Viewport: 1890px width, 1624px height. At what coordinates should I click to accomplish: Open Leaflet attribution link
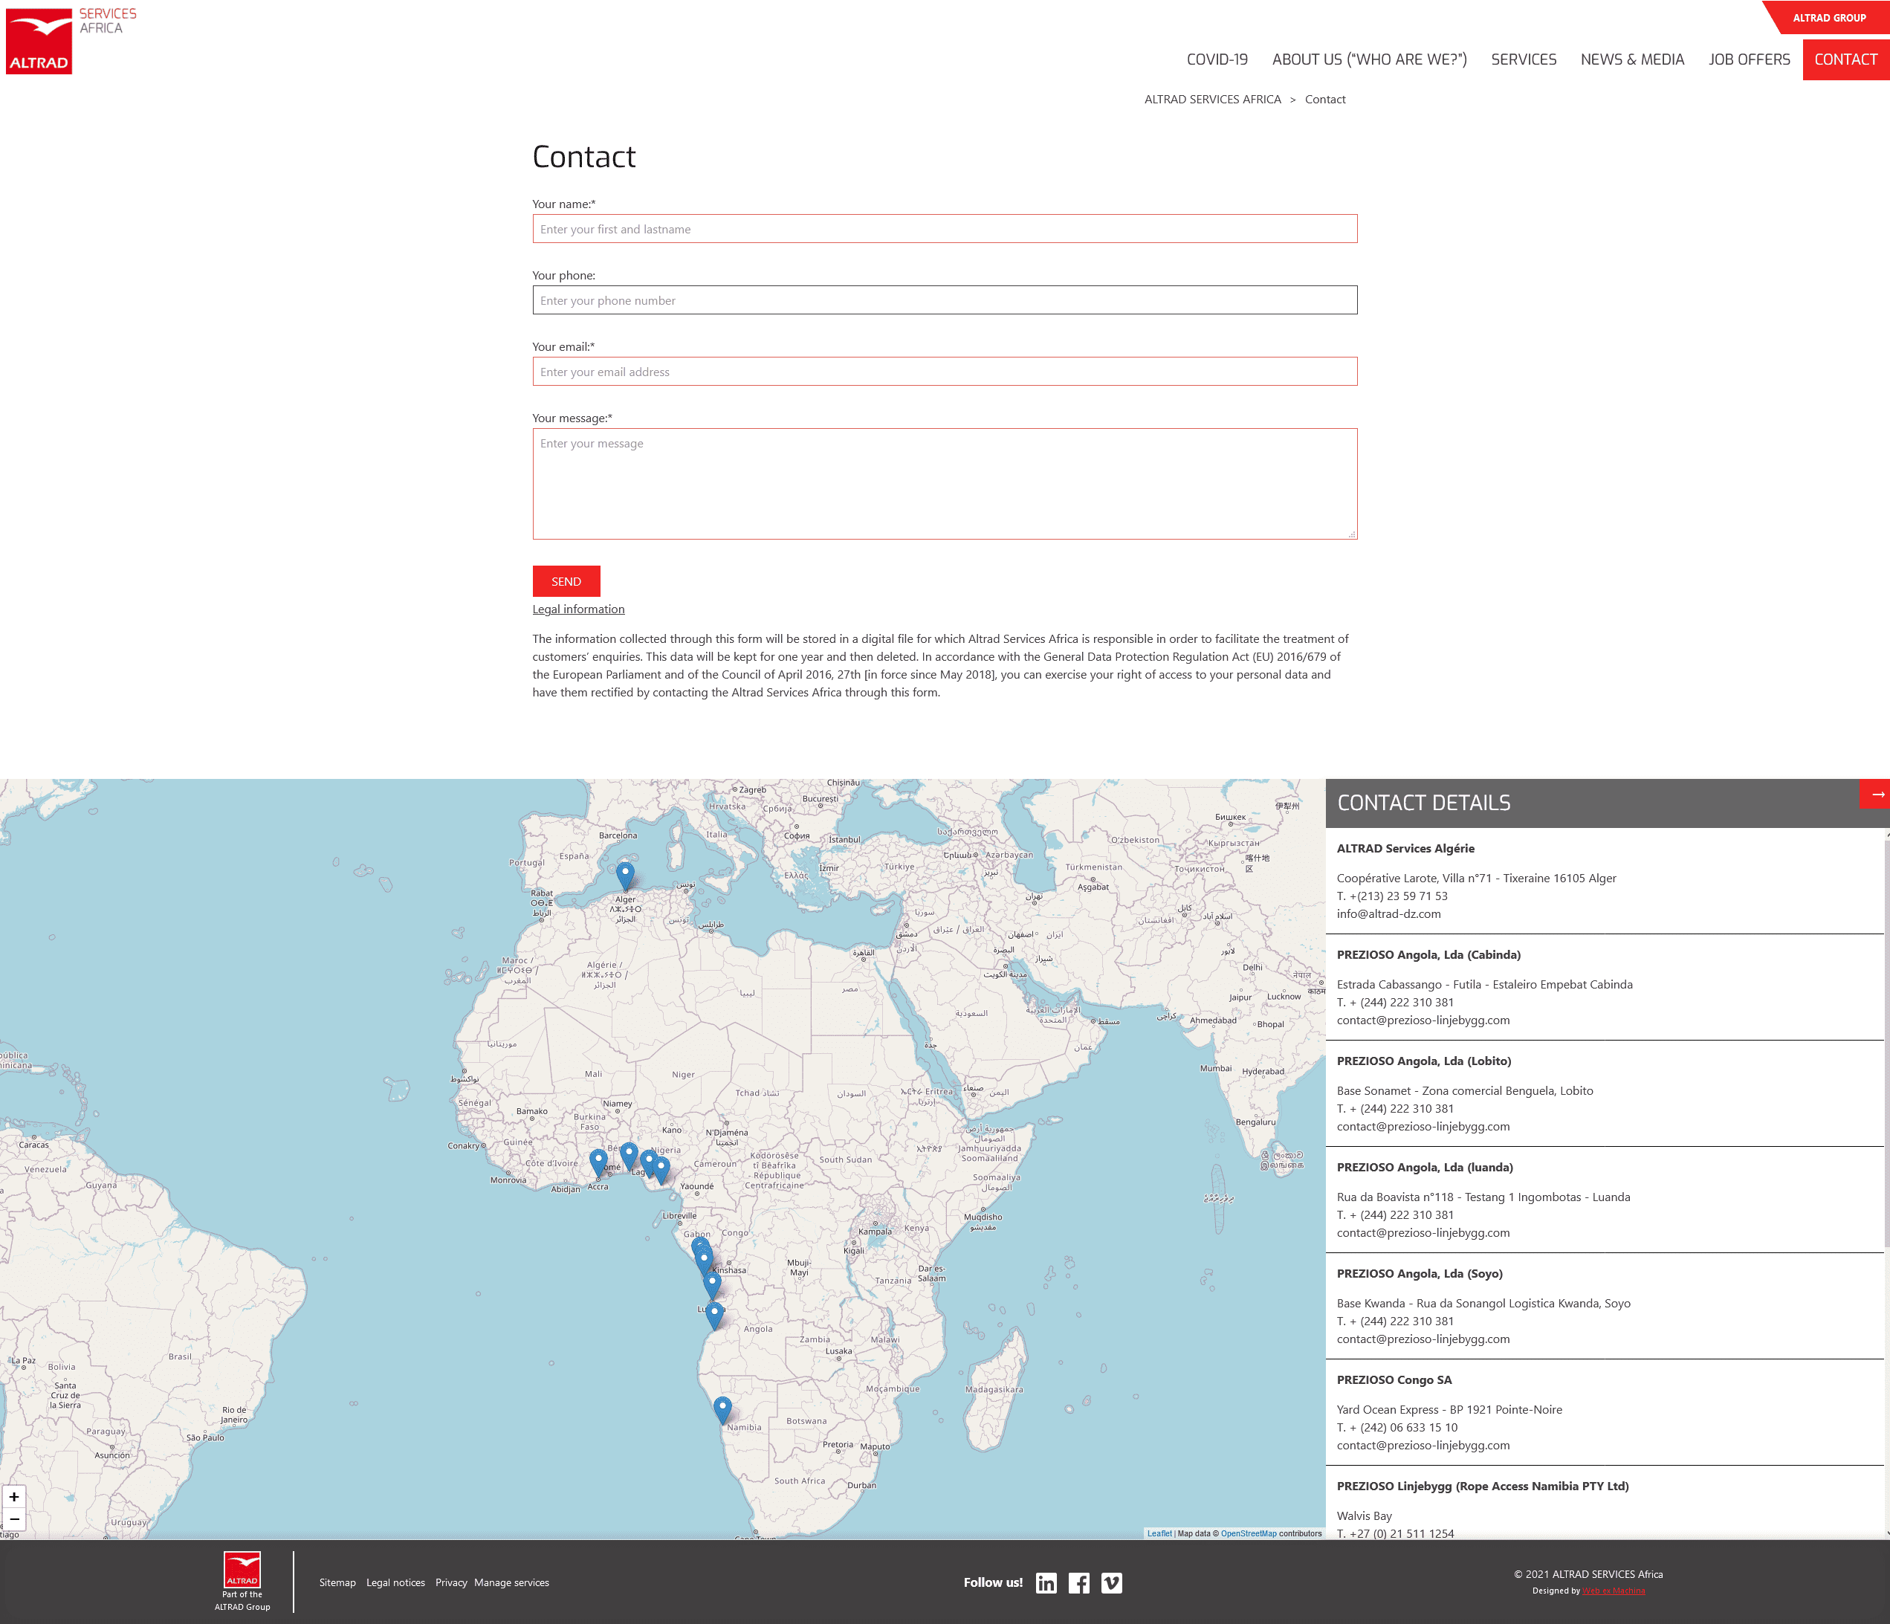coord(1159,1533)
